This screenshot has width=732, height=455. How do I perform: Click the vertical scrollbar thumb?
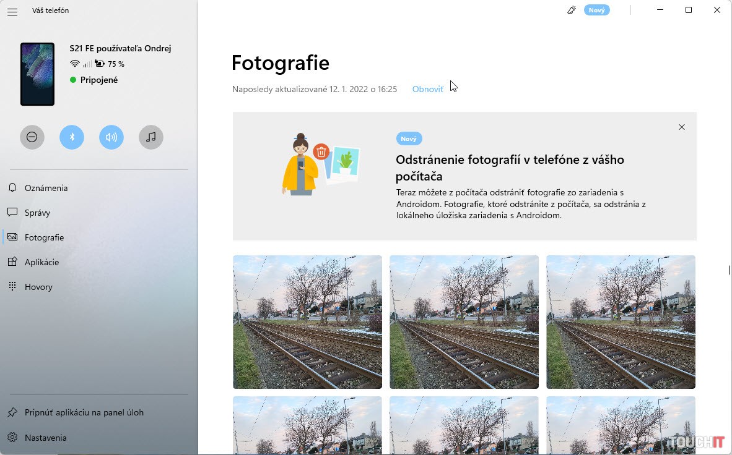(x=729, y=270)
